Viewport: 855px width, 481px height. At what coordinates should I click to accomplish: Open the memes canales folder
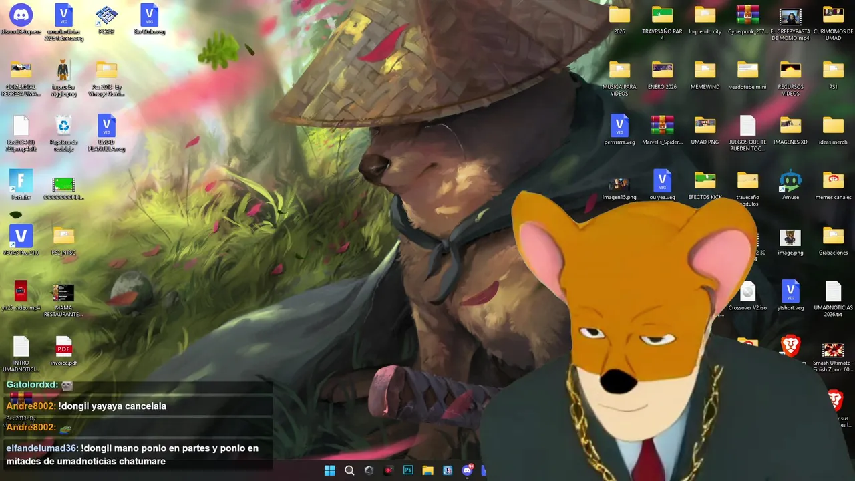pyautogui.click(x=833, y=181)
